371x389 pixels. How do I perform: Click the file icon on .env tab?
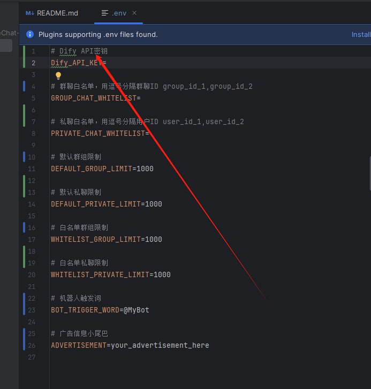[x=105, y=13]
